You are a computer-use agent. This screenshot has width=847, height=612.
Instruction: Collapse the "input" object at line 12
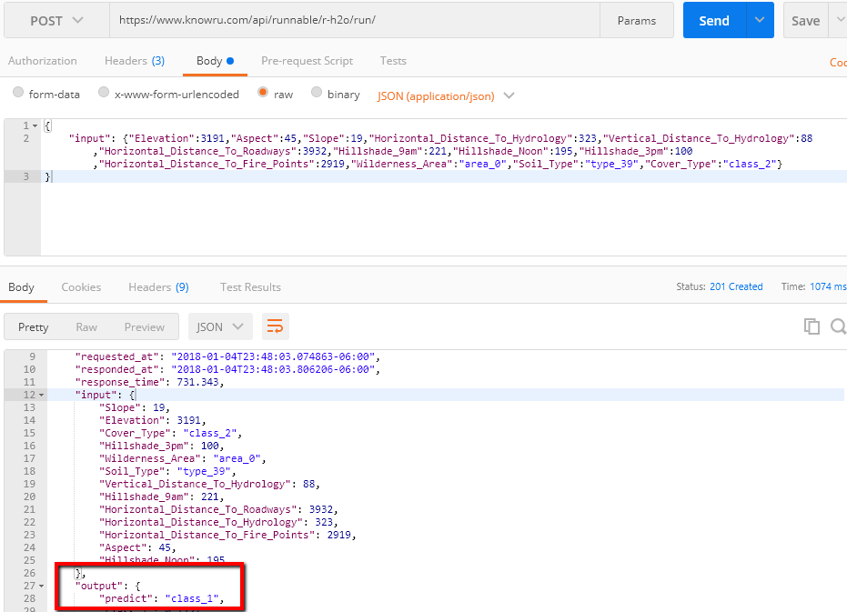tap(41, 396)
